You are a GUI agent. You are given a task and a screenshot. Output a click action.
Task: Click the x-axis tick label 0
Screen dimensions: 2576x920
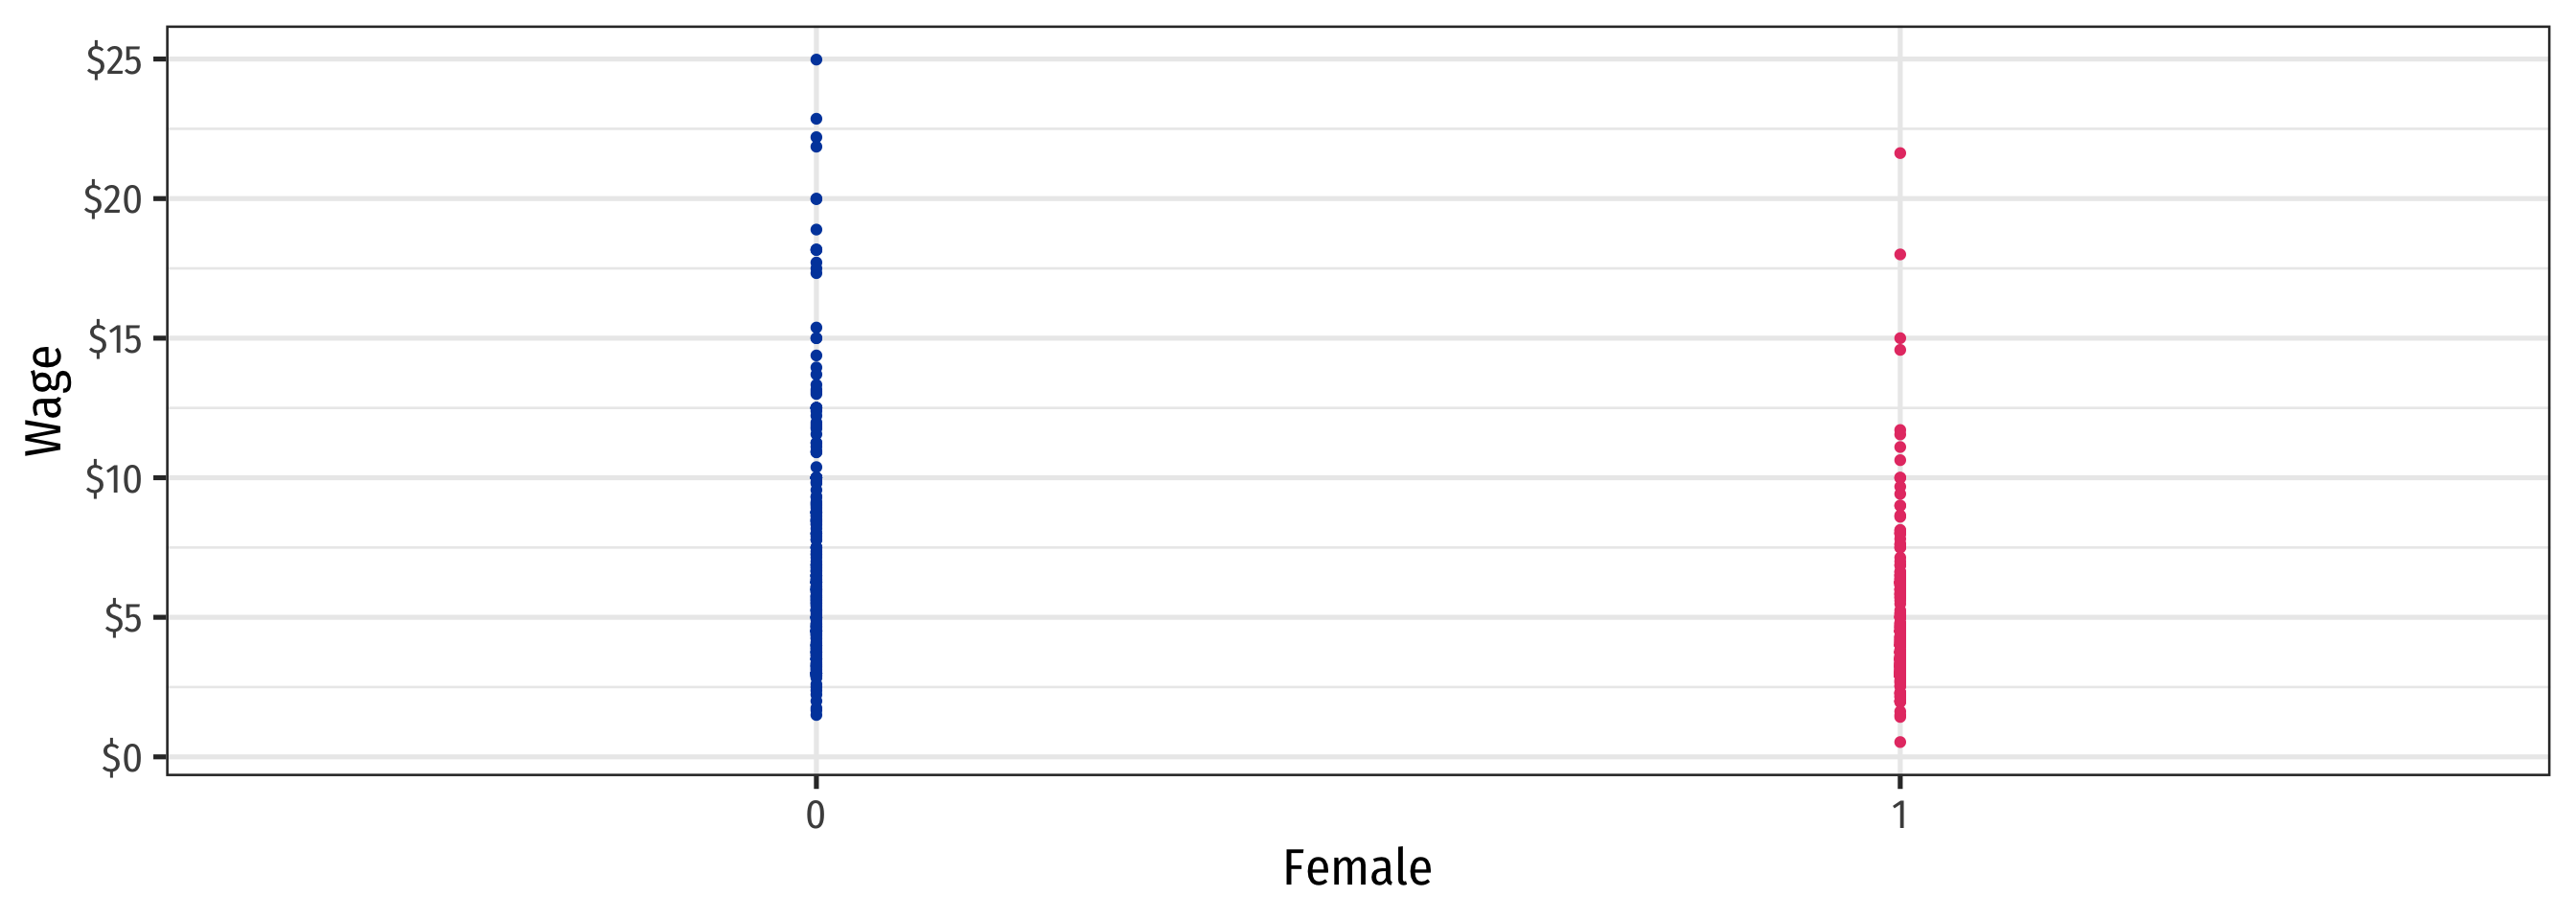click(816, 816)
